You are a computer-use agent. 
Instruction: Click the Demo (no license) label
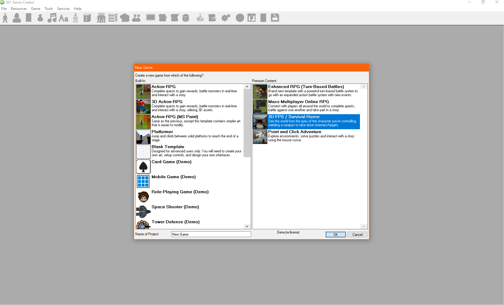coord(288,232)
